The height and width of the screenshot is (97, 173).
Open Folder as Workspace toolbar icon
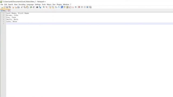click(73, 7)
